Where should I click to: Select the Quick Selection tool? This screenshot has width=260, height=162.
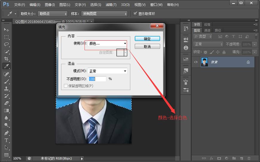pos(7,51)
